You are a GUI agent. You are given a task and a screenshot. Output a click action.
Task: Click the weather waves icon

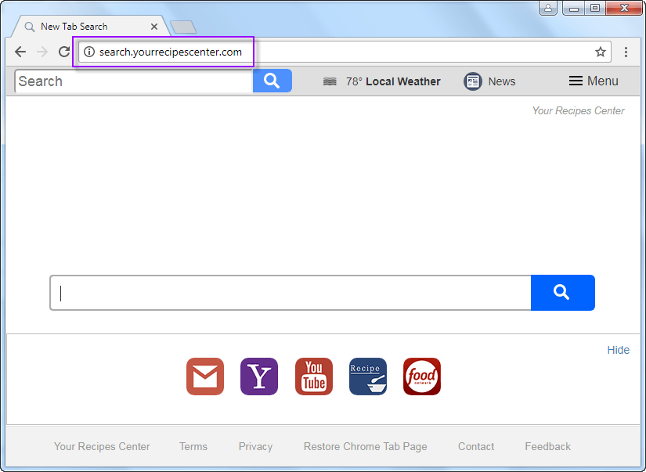[x=330, y=81]
